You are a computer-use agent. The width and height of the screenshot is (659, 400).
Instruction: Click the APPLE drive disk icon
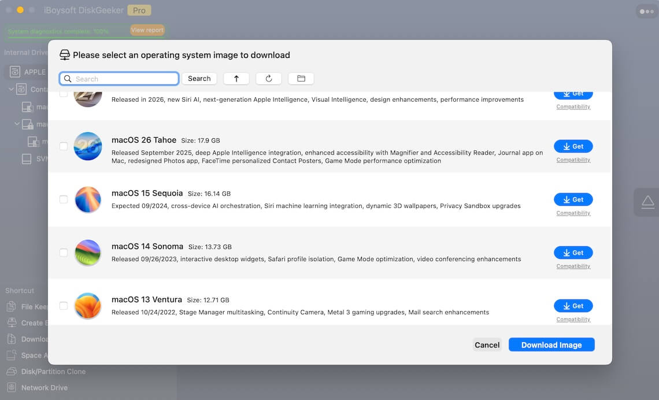click(15, 72)
